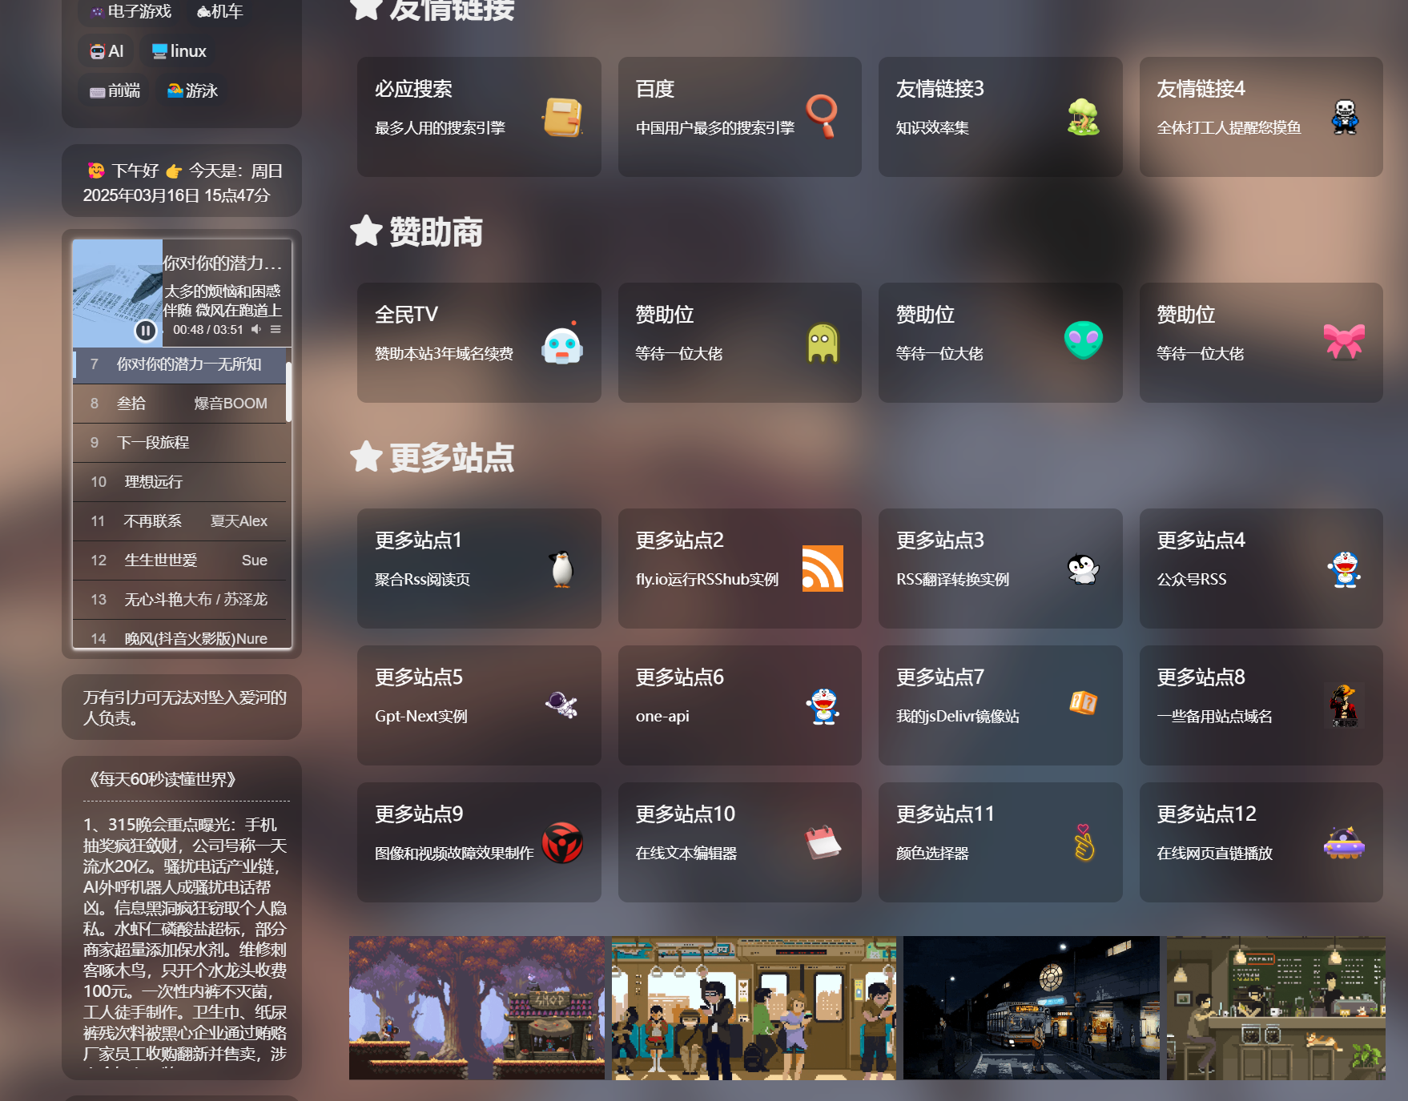Viewport: 1408px width, 1101px height.
Task: Mute the music player volume icon
Action: (256, 329)
